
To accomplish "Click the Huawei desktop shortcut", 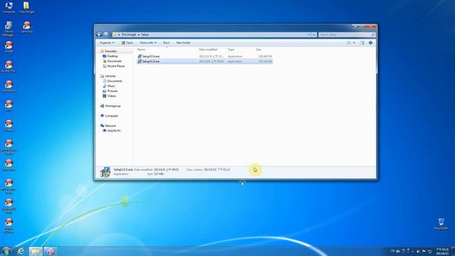I will point(9,126).
